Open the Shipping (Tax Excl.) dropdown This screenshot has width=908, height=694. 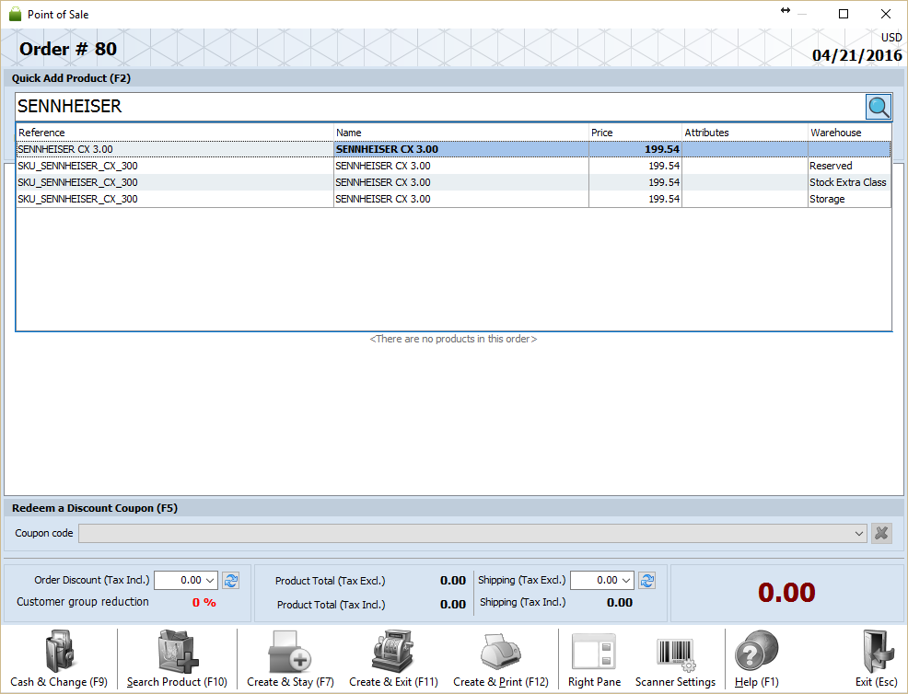click(x=626, y=580)
